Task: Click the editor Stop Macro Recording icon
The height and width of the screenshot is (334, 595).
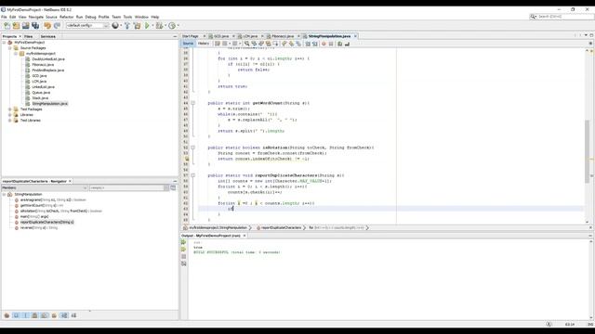Action: coord(331,44)
